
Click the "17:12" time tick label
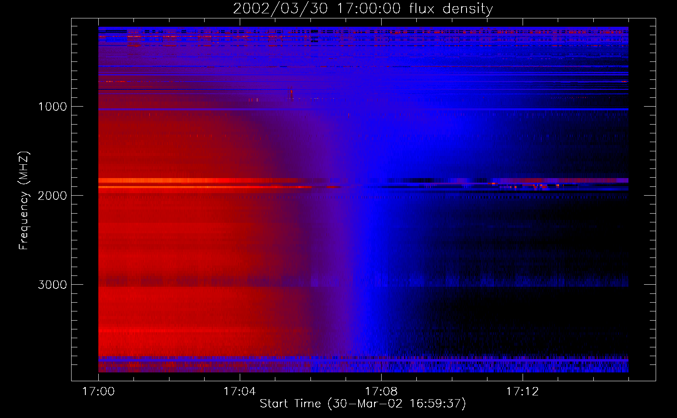tap(523, 392)
